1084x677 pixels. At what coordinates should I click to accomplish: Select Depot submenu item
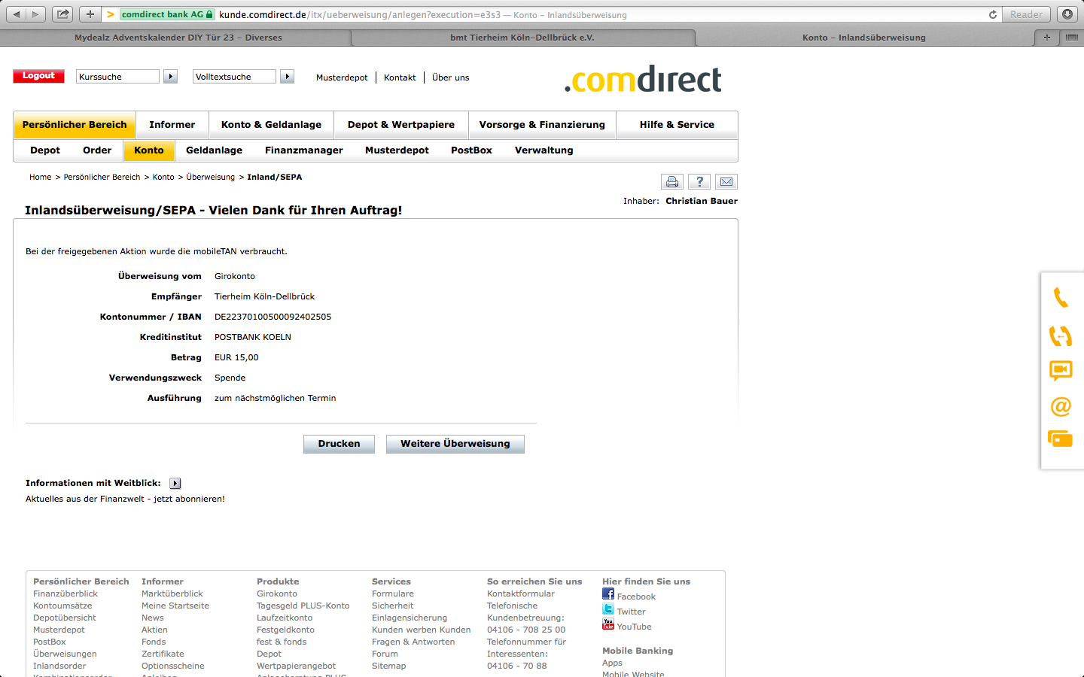coord(45,150)
